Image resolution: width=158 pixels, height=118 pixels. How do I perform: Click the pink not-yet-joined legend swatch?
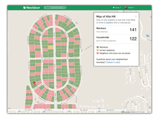98,53
